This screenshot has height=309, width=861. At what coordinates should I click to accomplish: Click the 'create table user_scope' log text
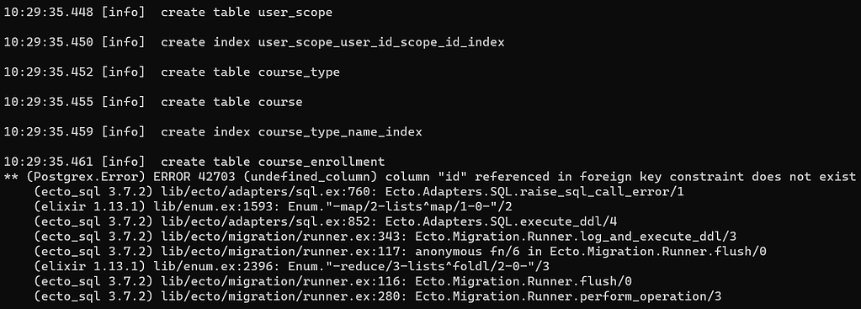click(247, 12)
